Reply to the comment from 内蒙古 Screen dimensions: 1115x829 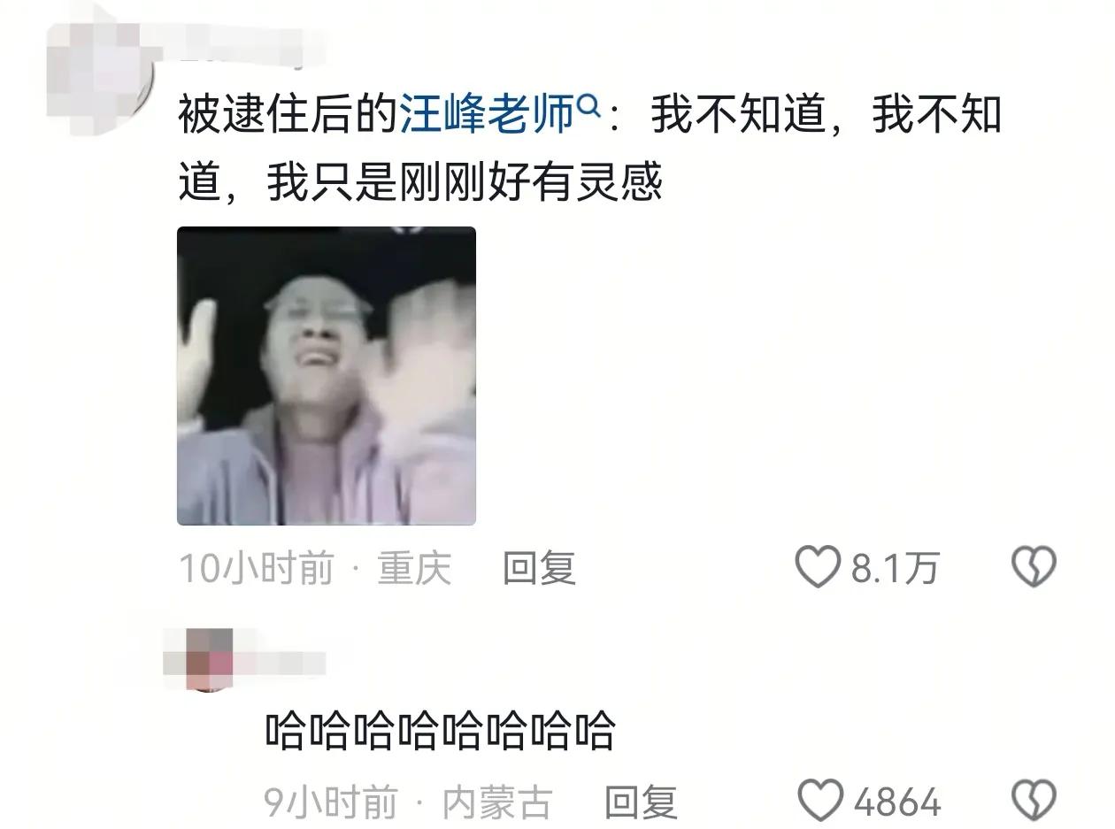pyautogui.click(x=641, y=802)
